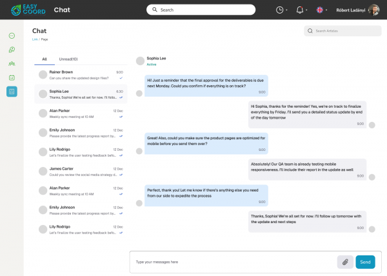This screenshot has width=387, height=276.
Task: Open the calendar sidebar icon
Action: click(12, 77)
